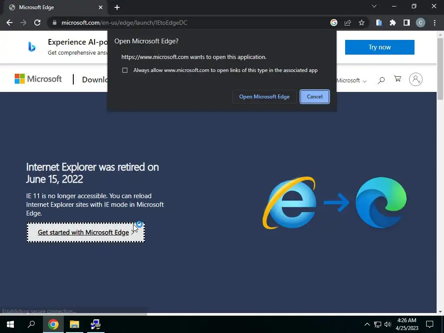Select the Microsoft Edge browser tab

(55, 7)
